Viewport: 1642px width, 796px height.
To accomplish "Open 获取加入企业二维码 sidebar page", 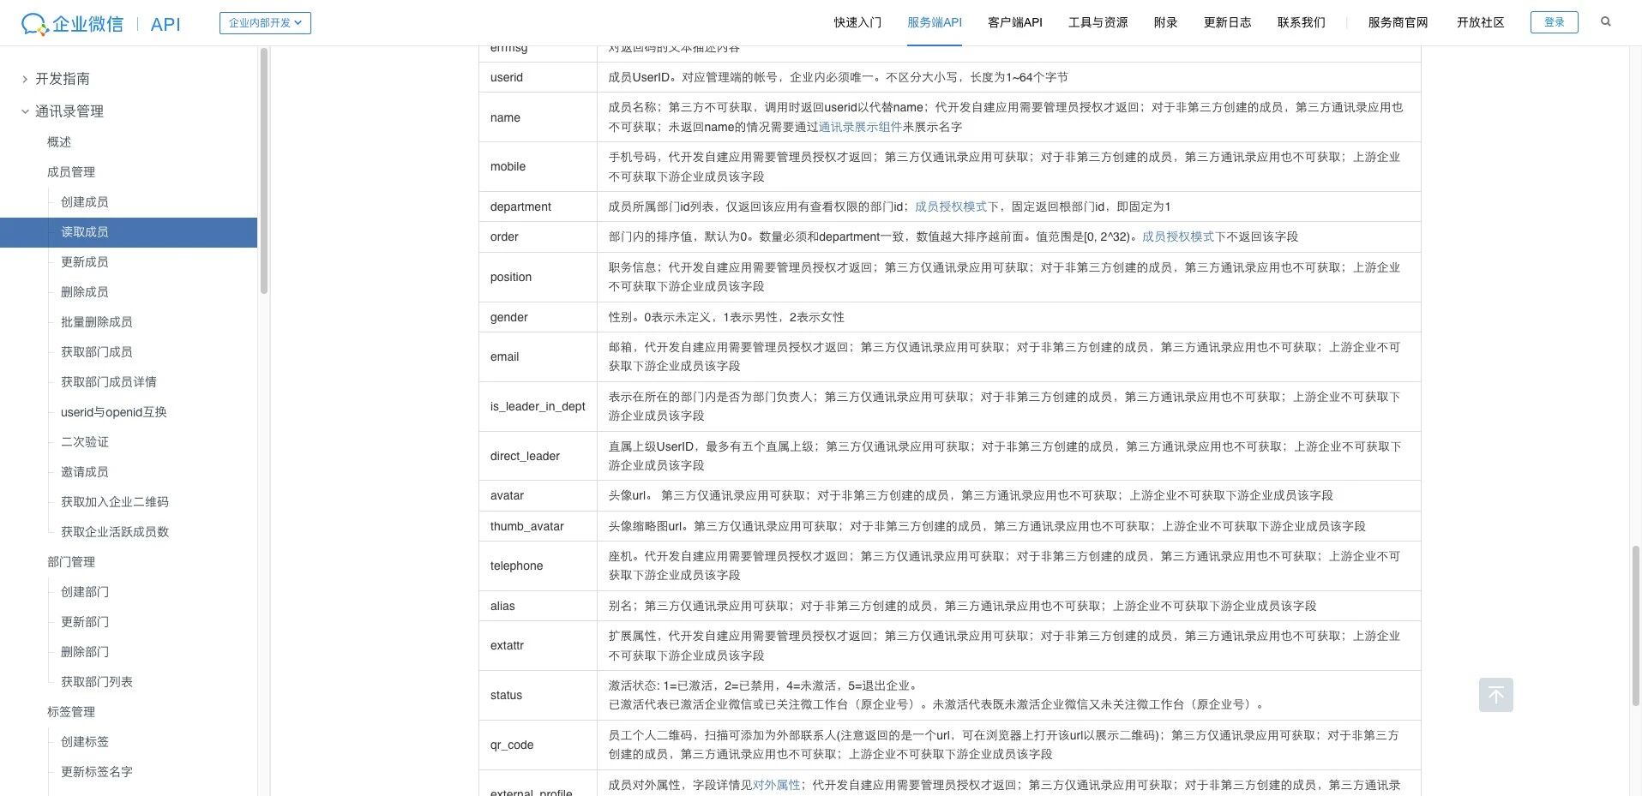I will click(115, 502).
